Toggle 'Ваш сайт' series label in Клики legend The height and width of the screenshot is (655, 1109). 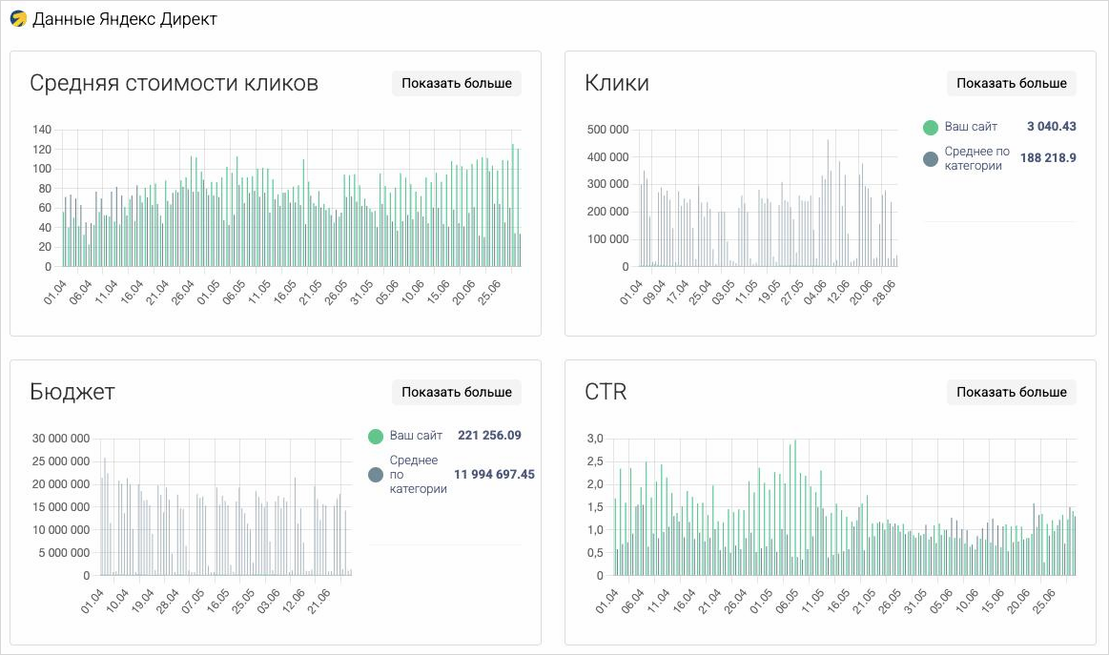click(971, 127)
